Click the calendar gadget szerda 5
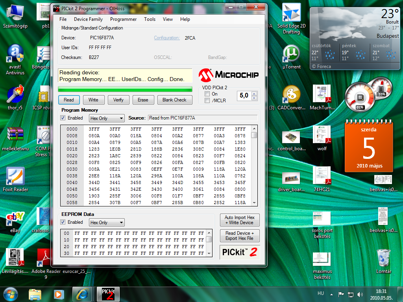This screenshot has height=302, width=403. [x=369, y=146]
